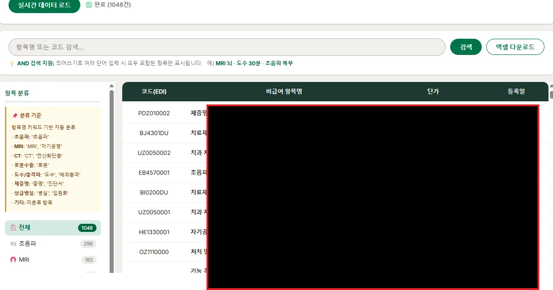
Task: Click the 로봇수술 rule line
Action: [x=30, y=165]
